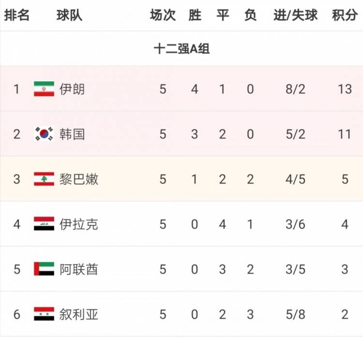This screenshot has width=363, height=337.
Task: Click Syria's 5/8 goals value
Action: point(295,314)
